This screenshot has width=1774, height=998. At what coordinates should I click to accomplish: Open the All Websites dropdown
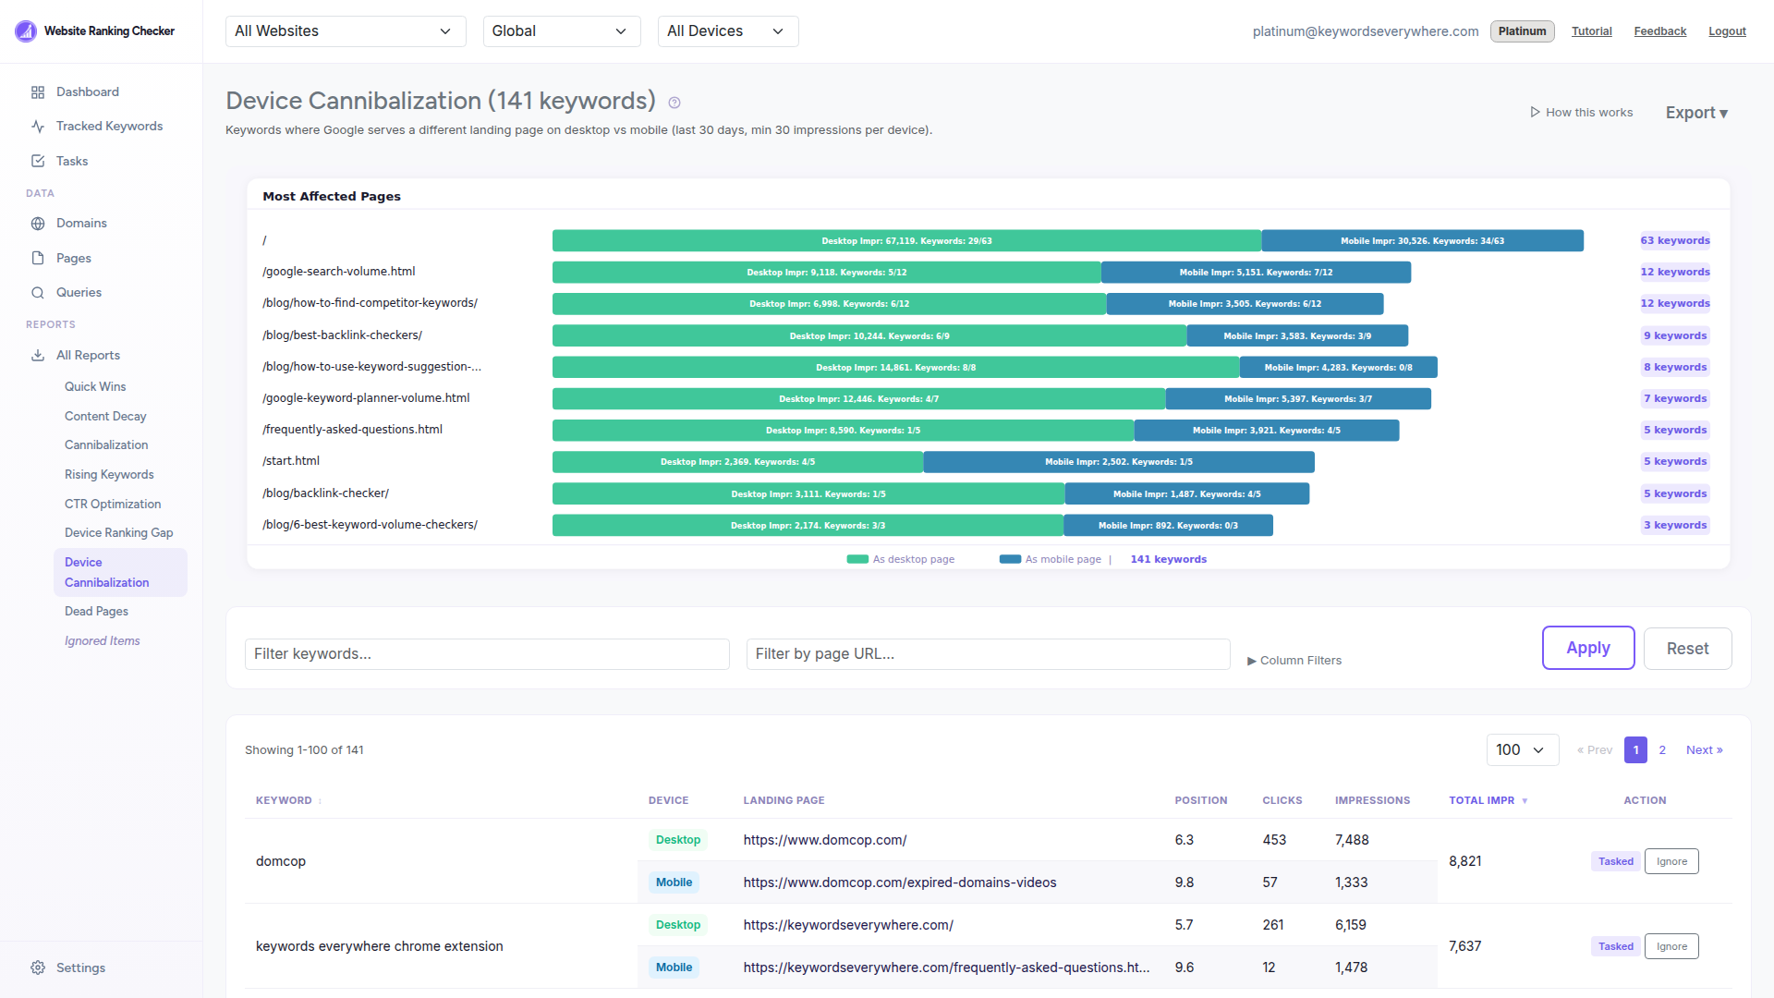point(345,30)
